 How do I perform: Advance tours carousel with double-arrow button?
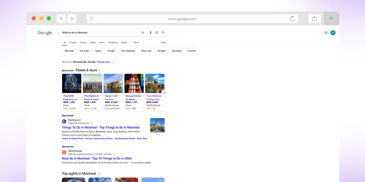pos(164,93)
